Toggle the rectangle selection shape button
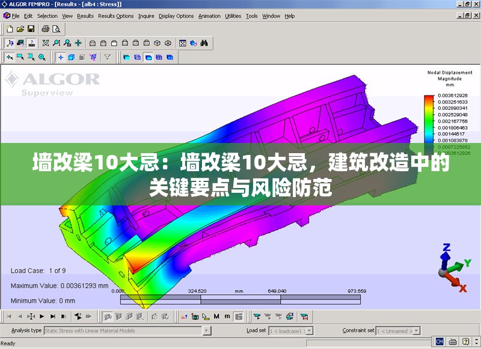 tap(20, 58)
